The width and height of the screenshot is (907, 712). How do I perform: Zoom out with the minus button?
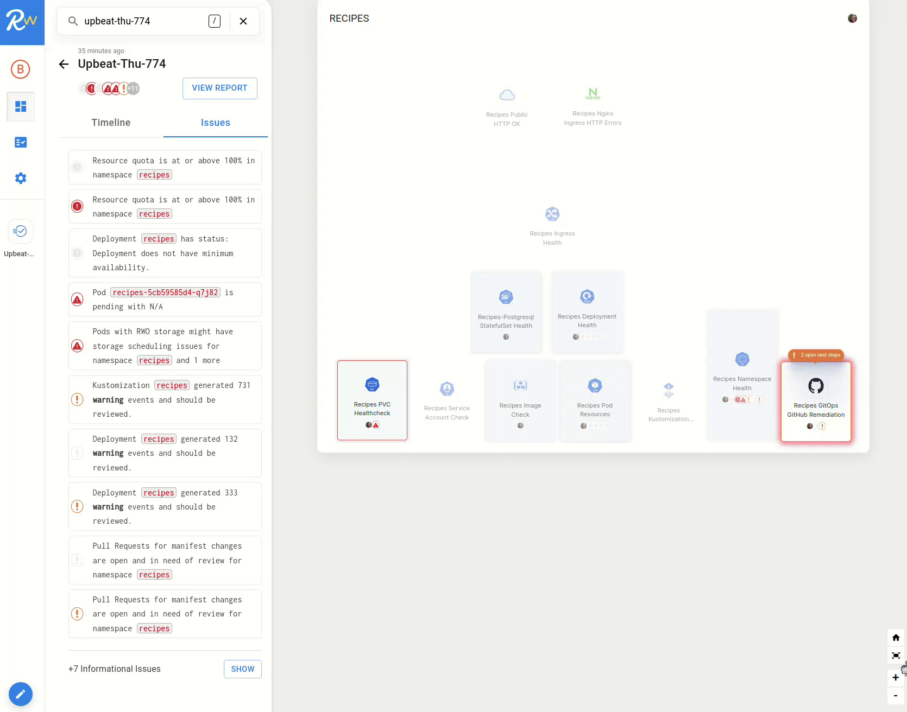point(896,695)
